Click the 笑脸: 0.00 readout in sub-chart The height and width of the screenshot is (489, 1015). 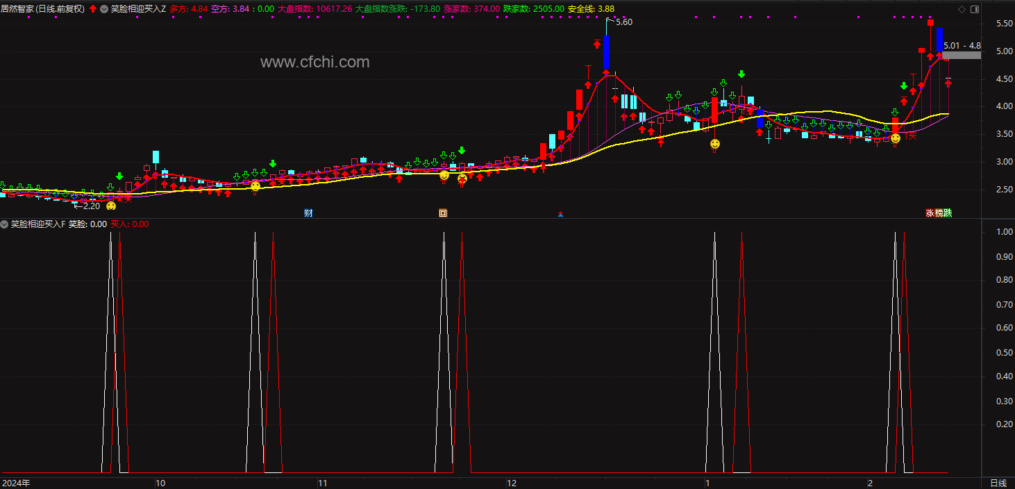pyautogui.click(x=88, y=224)
